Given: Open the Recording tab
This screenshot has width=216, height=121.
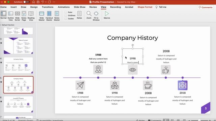Looking at the screenshot, I should pyautogui.click(x=115, y=7).
